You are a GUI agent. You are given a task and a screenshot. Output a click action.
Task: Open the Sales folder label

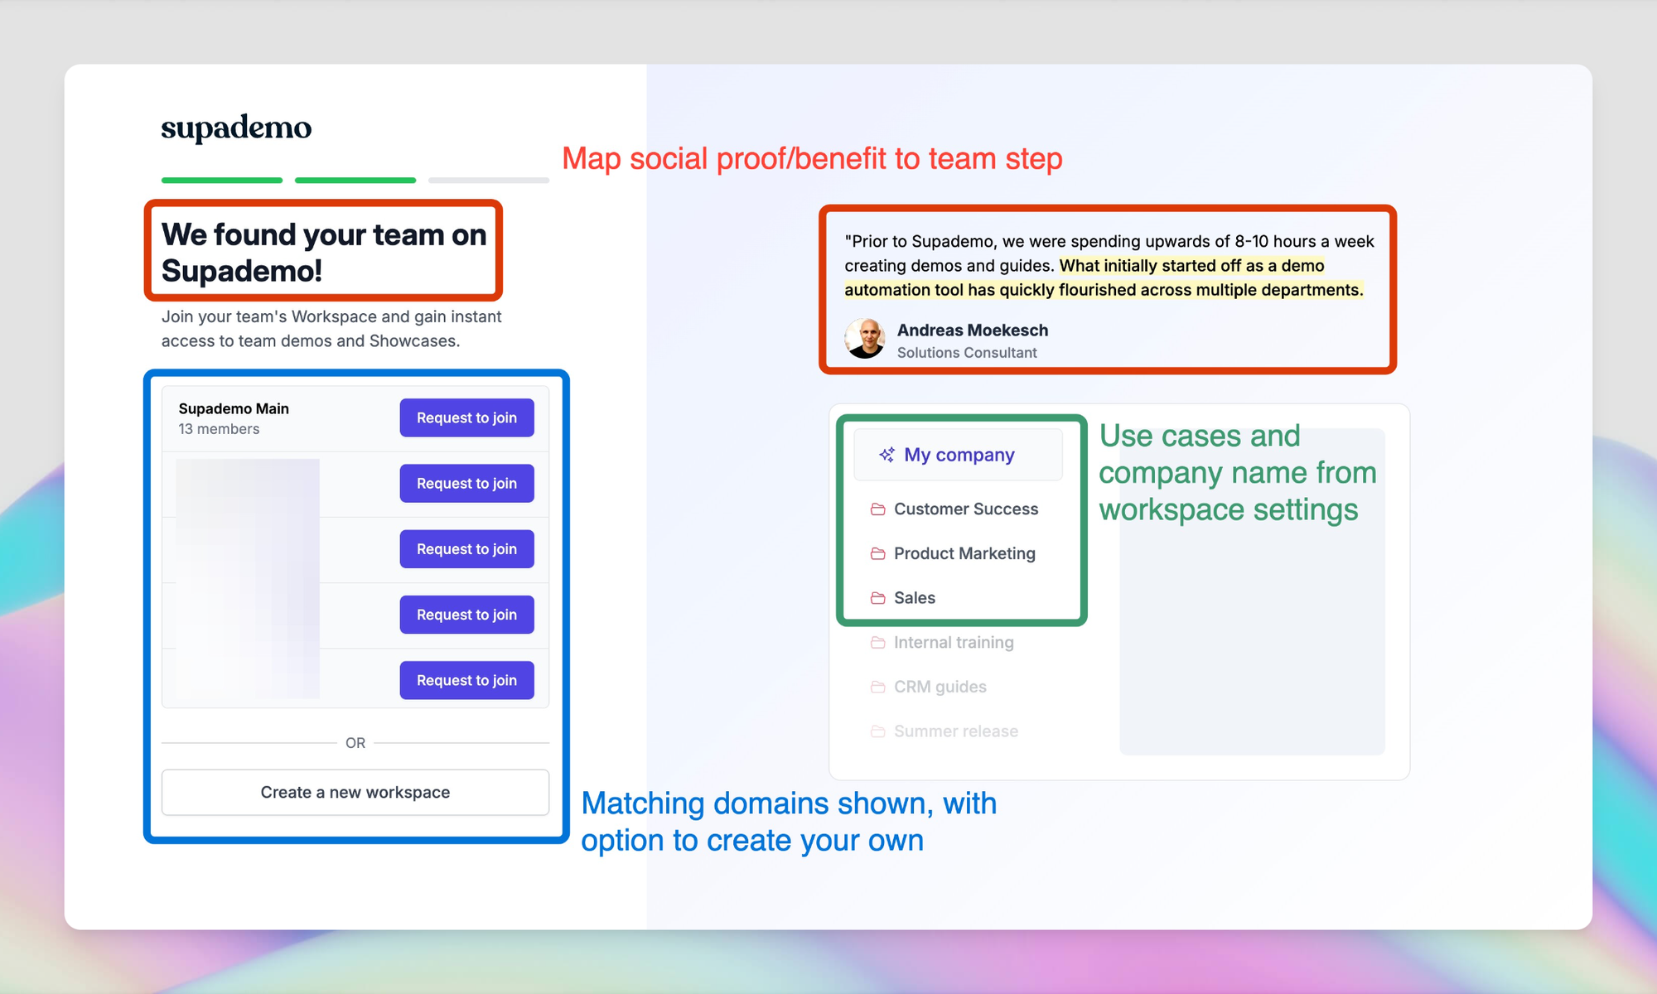(x=915, y=598)
